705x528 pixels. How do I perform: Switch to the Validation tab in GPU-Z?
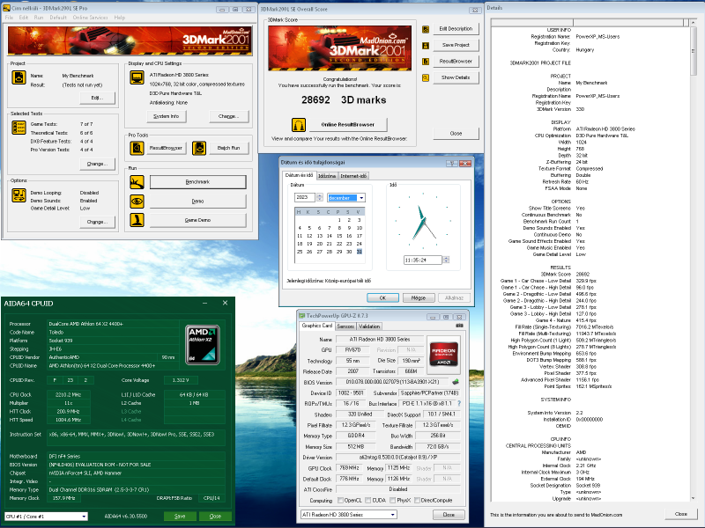(x=369, y=326)
